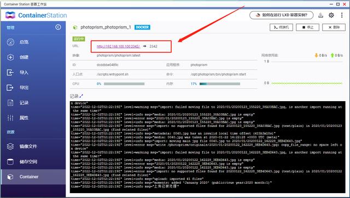Click the application name photoprism value
The image size is (350, 198).
(x=199, y=65)
